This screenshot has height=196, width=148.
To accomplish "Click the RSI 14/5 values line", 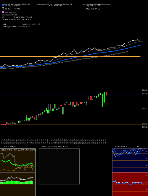I will point(17,17).
